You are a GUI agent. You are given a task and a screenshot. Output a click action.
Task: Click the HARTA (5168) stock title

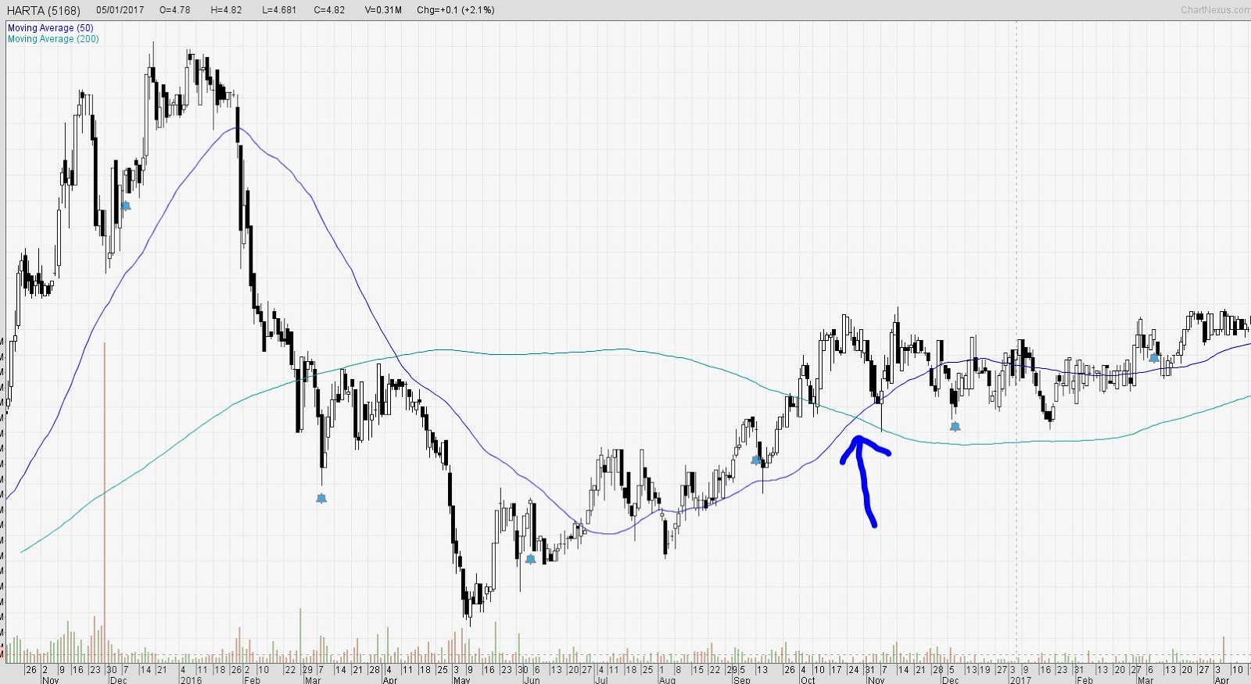click(x=43, y=10)
